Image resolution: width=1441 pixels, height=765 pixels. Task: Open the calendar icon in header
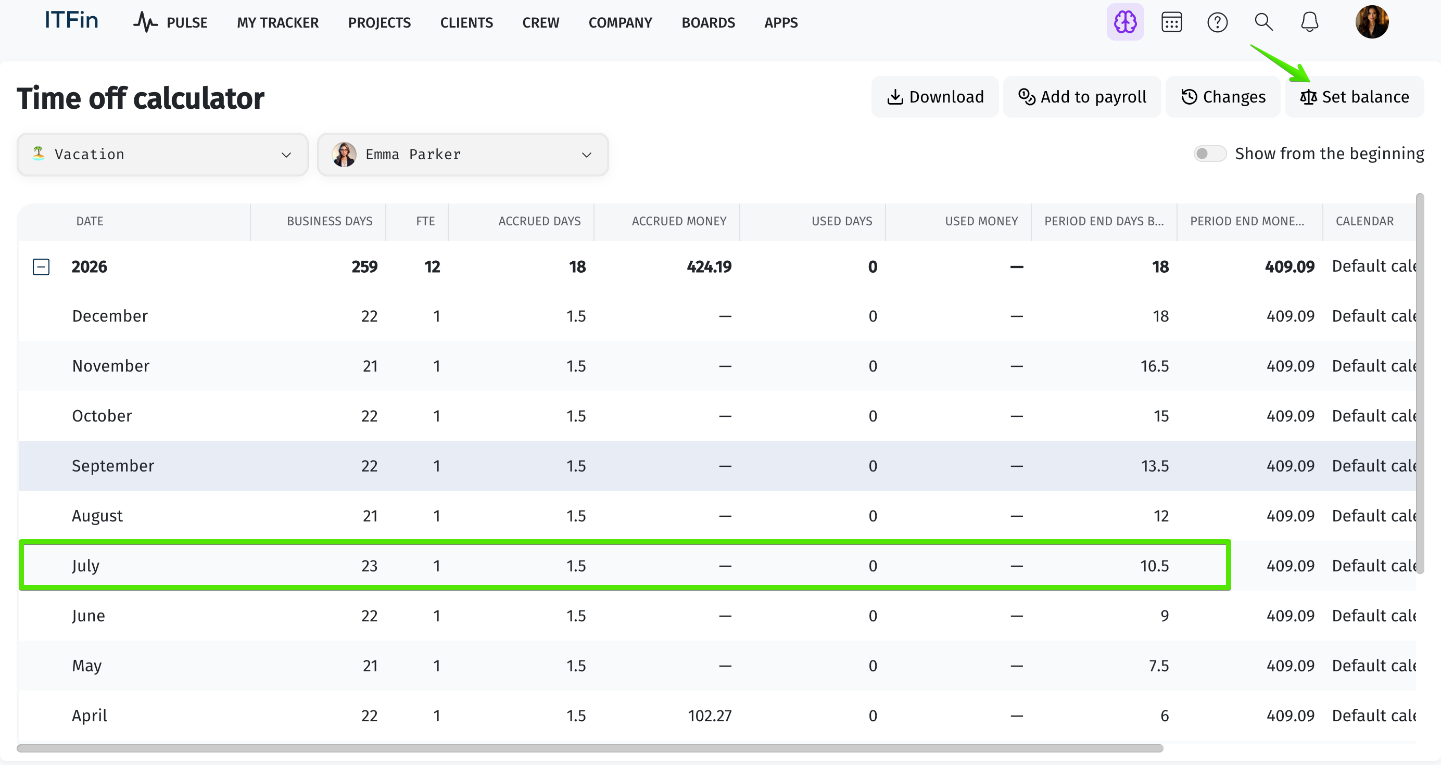(1171, 22)
